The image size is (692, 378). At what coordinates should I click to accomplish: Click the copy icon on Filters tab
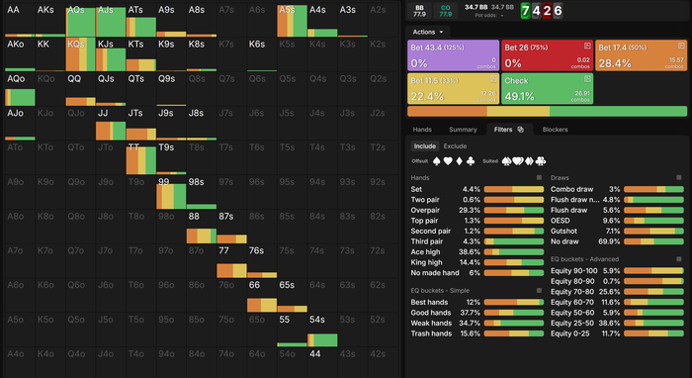pyautogui.click(x=521, y=130)
